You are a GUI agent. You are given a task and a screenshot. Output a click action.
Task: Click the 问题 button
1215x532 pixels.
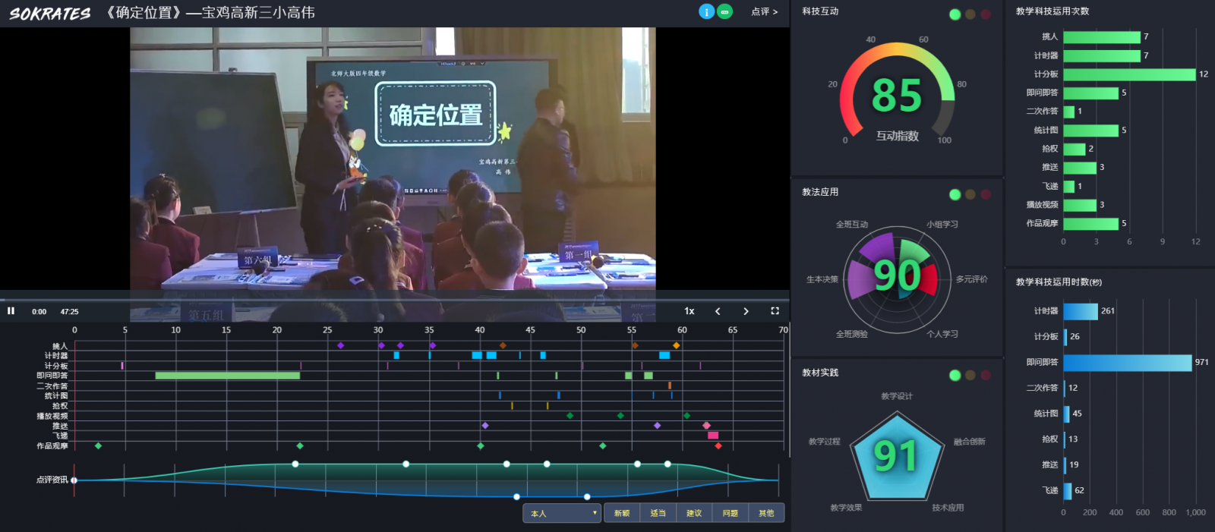click(x=731, y=514)
